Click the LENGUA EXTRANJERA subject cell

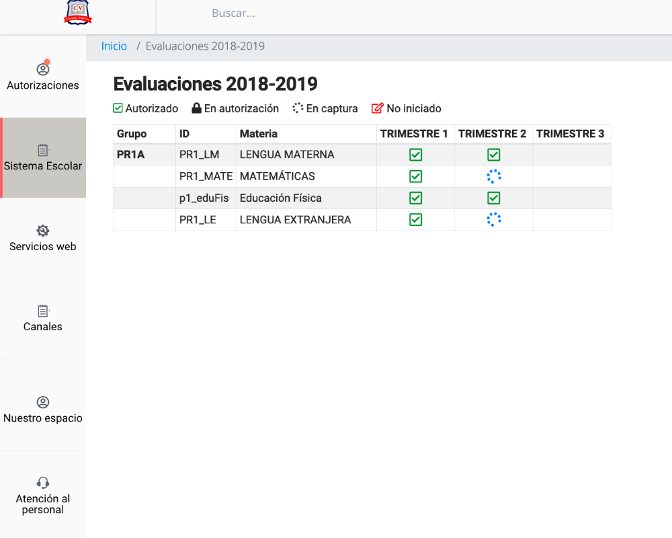click(x=306, y=220)
